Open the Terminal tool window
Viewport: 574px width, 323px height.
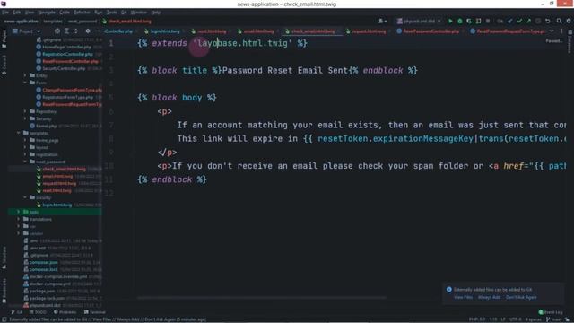[x=94, y=312]
